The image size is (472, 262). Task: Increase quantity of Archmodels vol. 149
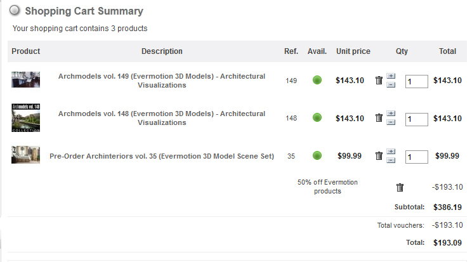[391, 77]
